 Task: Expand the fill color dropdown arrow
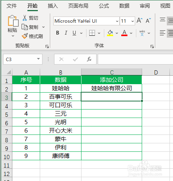(117, 33)
